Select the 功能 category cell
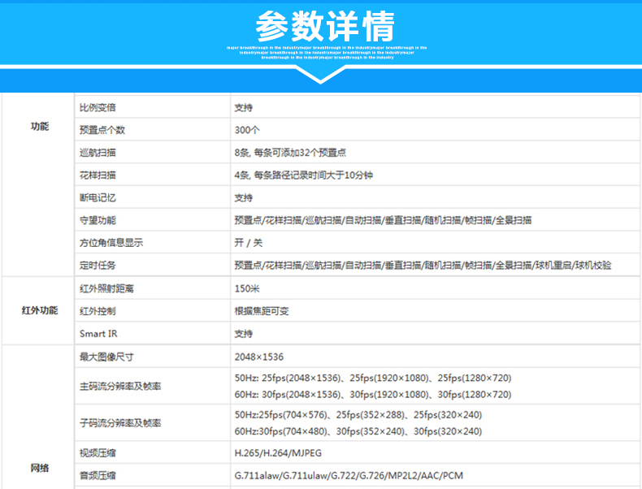642x489 pixels. point(40,128)
